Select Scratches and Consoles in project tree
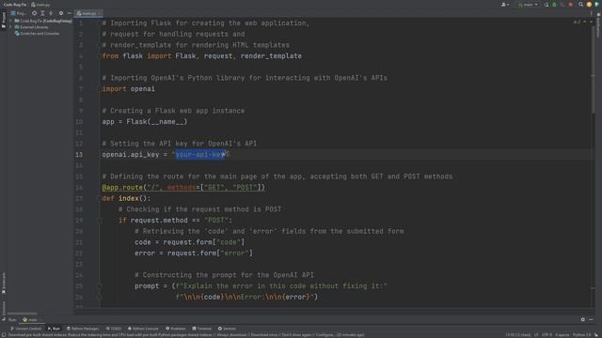This screenshot has height=338, width=602. click(x=38, y=34)
